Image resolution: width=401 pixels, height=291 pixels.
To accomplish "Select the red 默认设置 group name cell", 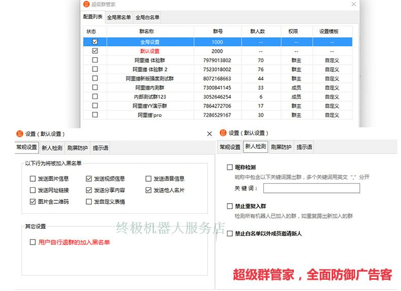I will pos(150,51).
